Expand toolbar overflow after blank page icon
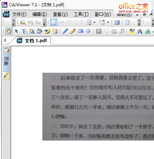154x159 pixels. pos(139,22)
